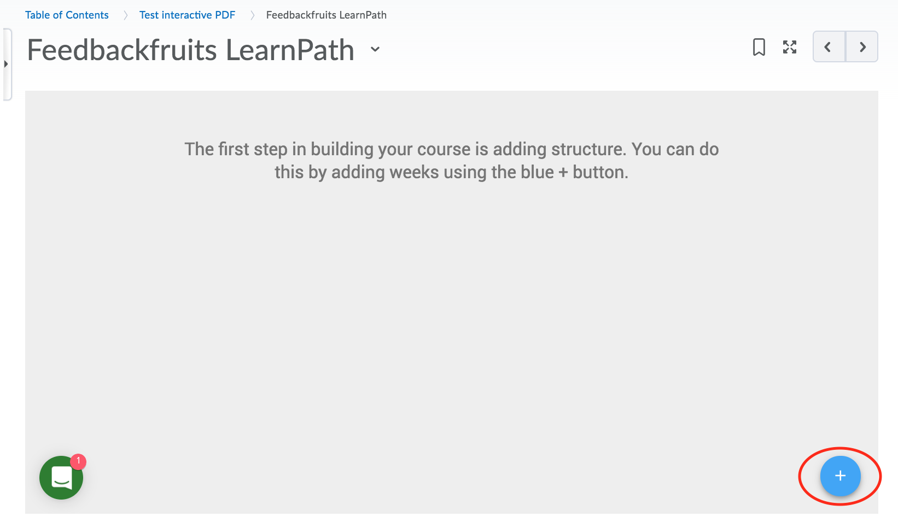
Task: Enter fullscreen mode using the expand icon
Action: [x=789, y=48]
